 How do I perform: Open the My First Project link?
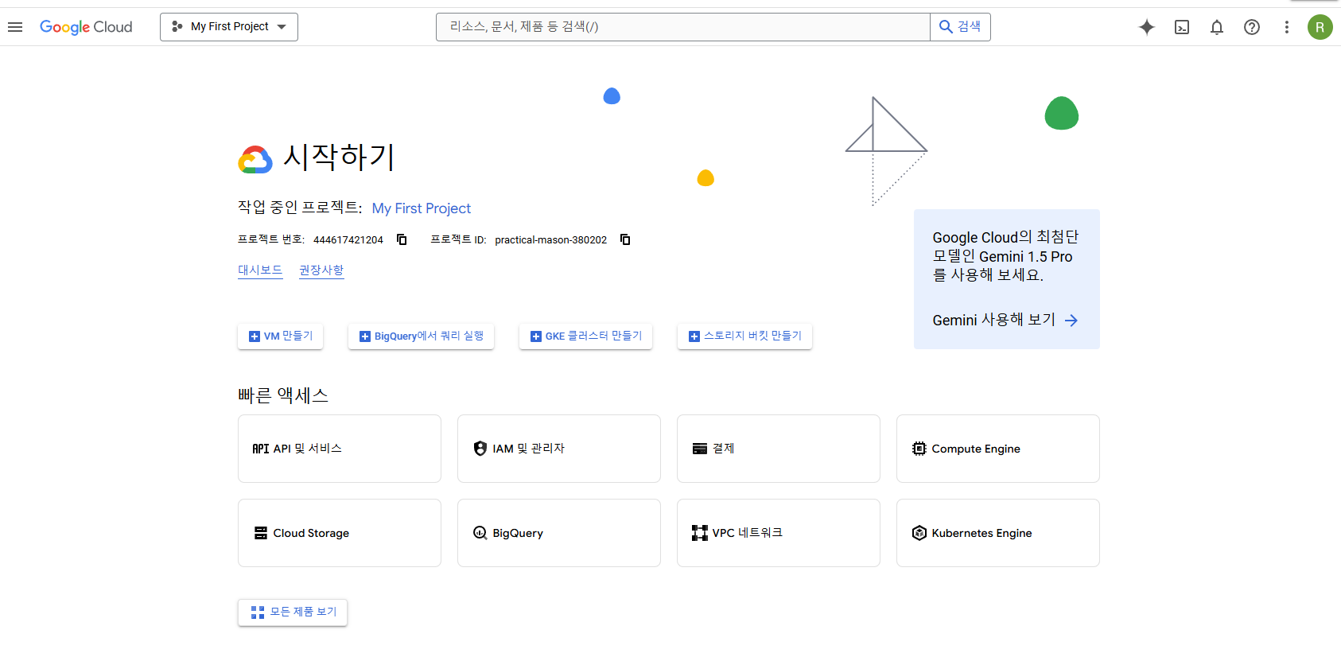click(422, 208)
